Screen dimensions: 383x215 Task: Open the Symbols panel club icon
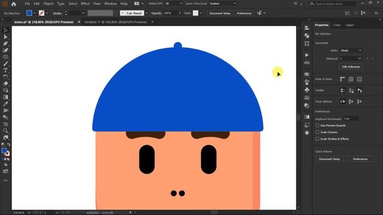click(307, 90)
